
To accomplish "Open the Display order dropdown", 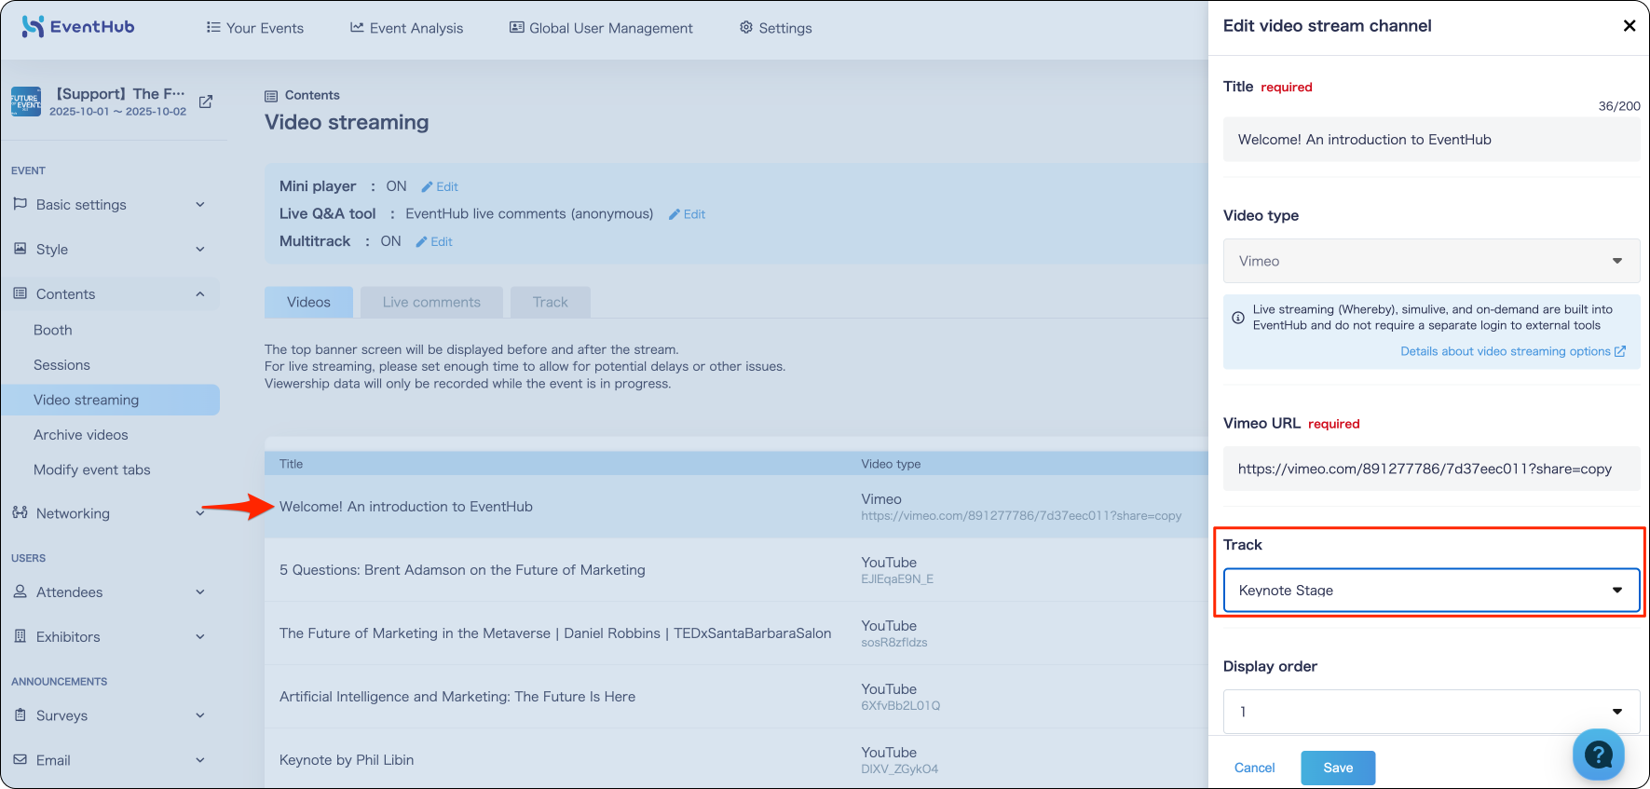I will coord(1431,712).
